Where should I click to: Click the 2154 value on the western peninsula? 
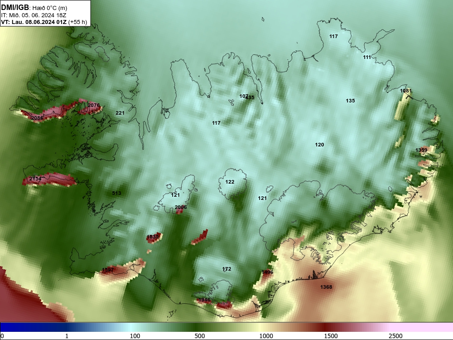tap(35, 179)
